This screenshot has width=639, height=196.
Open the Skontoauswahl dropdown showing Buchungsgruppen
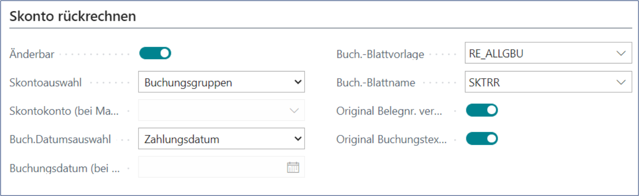point(221,82)
